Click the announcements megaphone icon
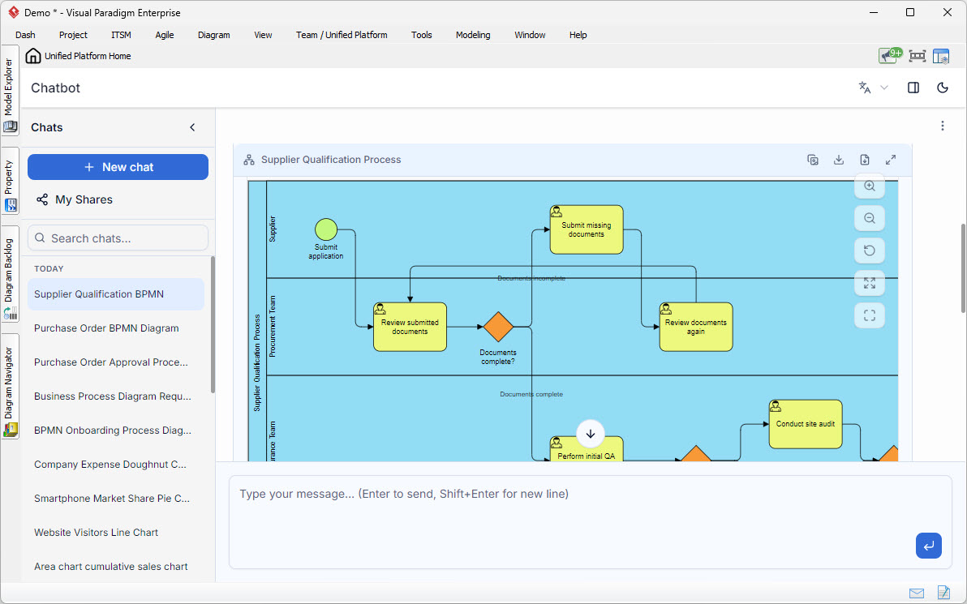This screenshot has width=967, height=604. tap(891, 55)
